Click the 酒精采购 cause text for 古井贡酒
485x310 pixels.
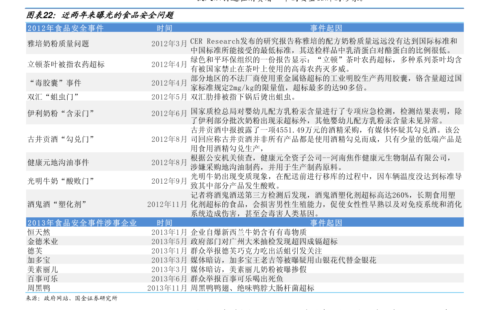click(326, 139)
